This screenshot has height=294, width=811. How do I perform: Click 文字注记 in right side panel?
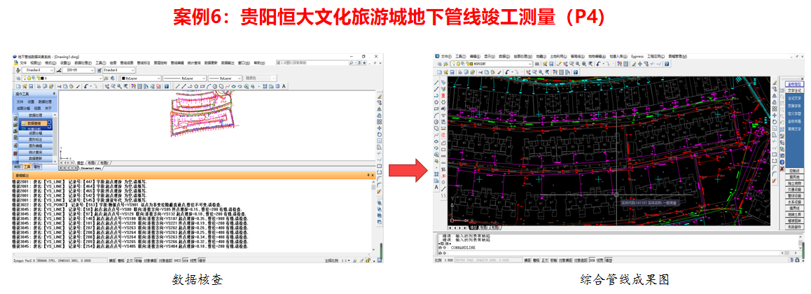click(x=794, y=90)
